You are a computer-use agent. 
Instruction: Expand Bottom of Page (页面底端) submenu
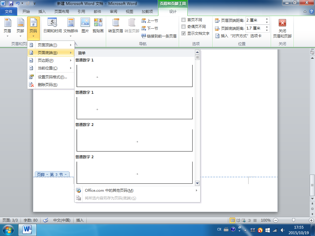[51, 53]
